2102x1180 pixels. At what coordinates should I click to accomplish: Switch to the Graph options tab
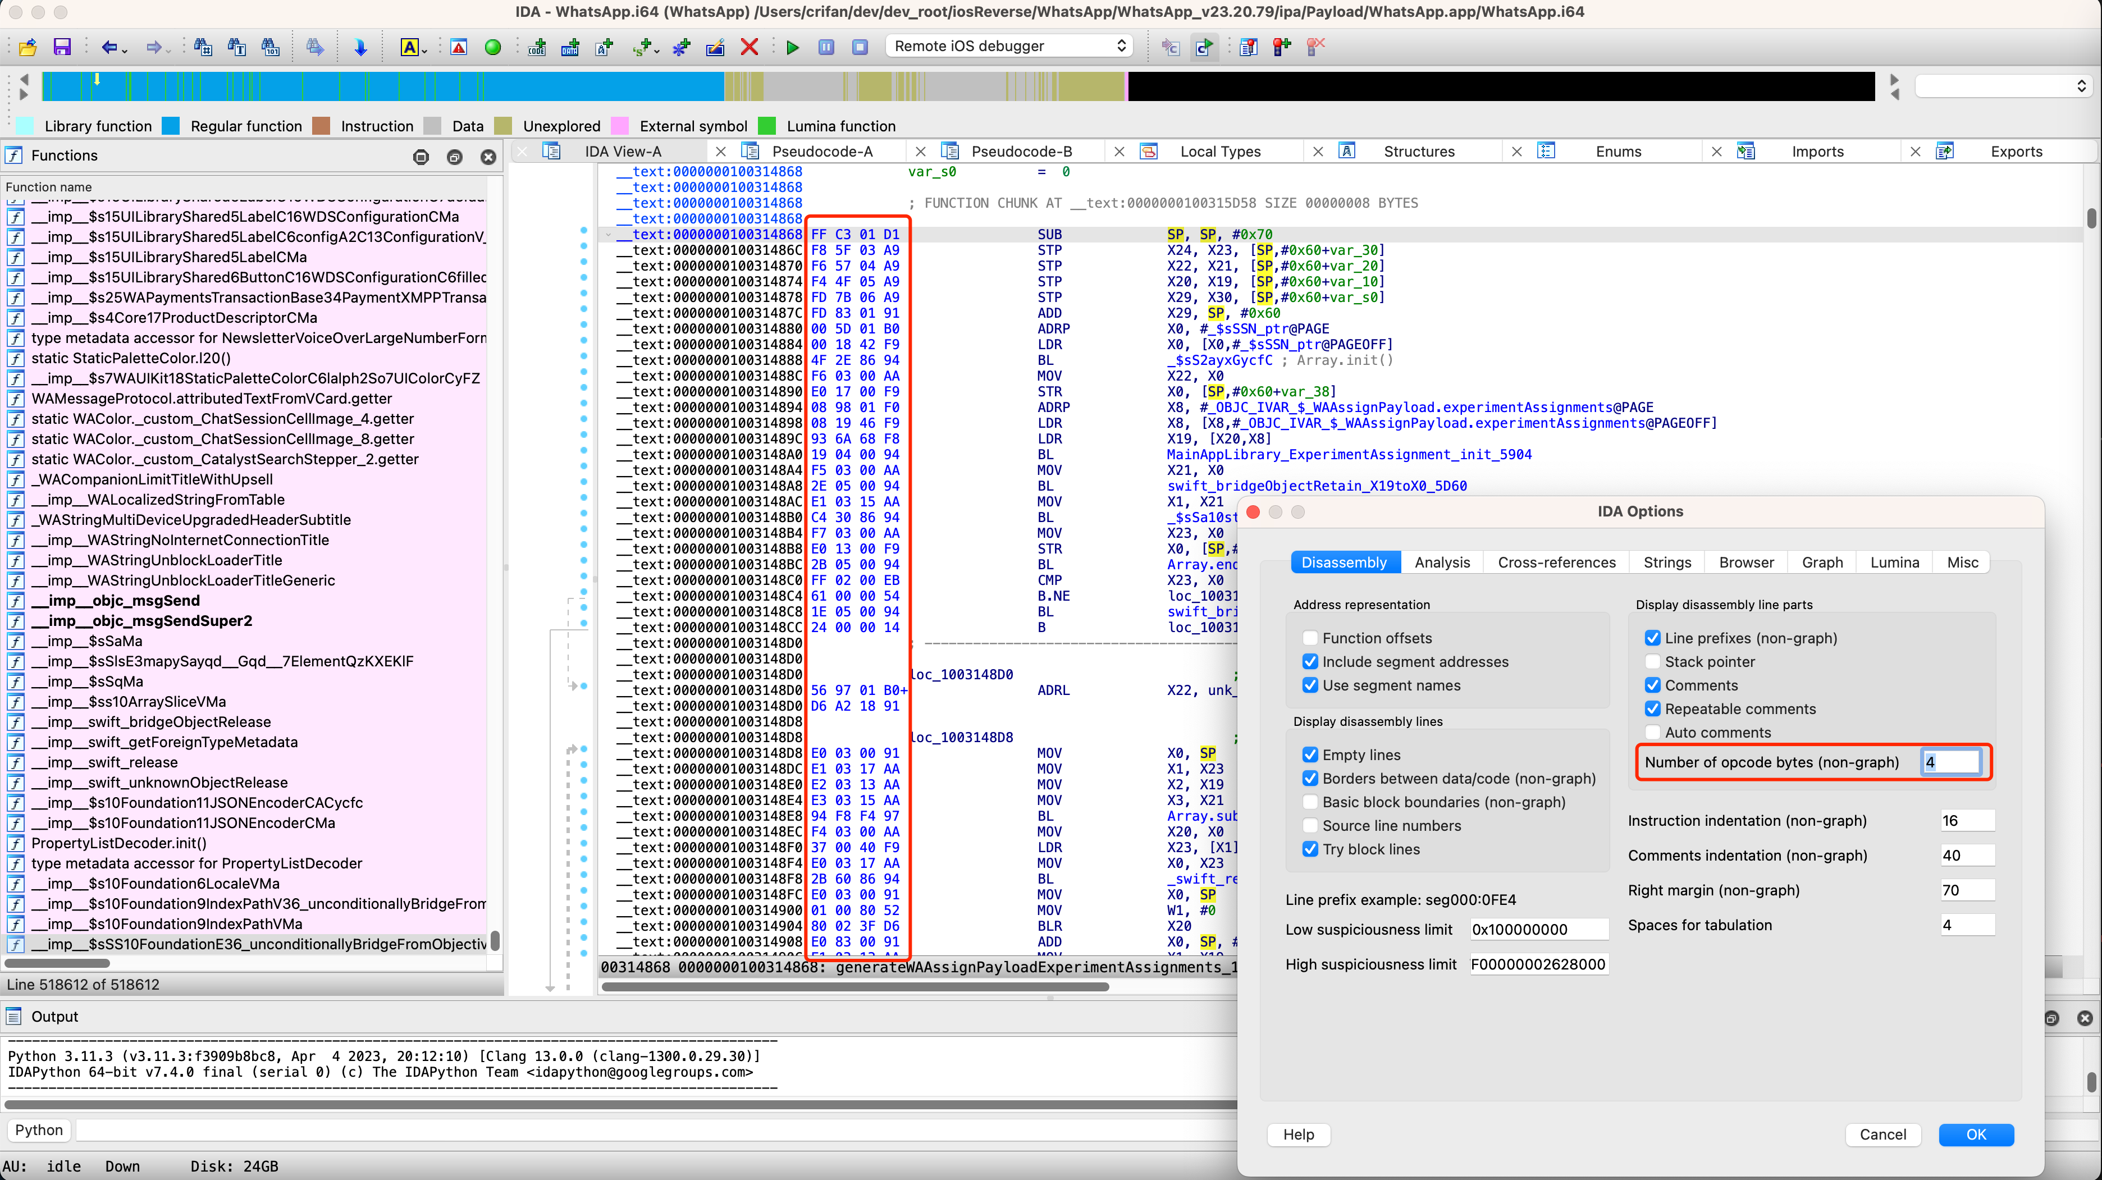point(1822,563)
